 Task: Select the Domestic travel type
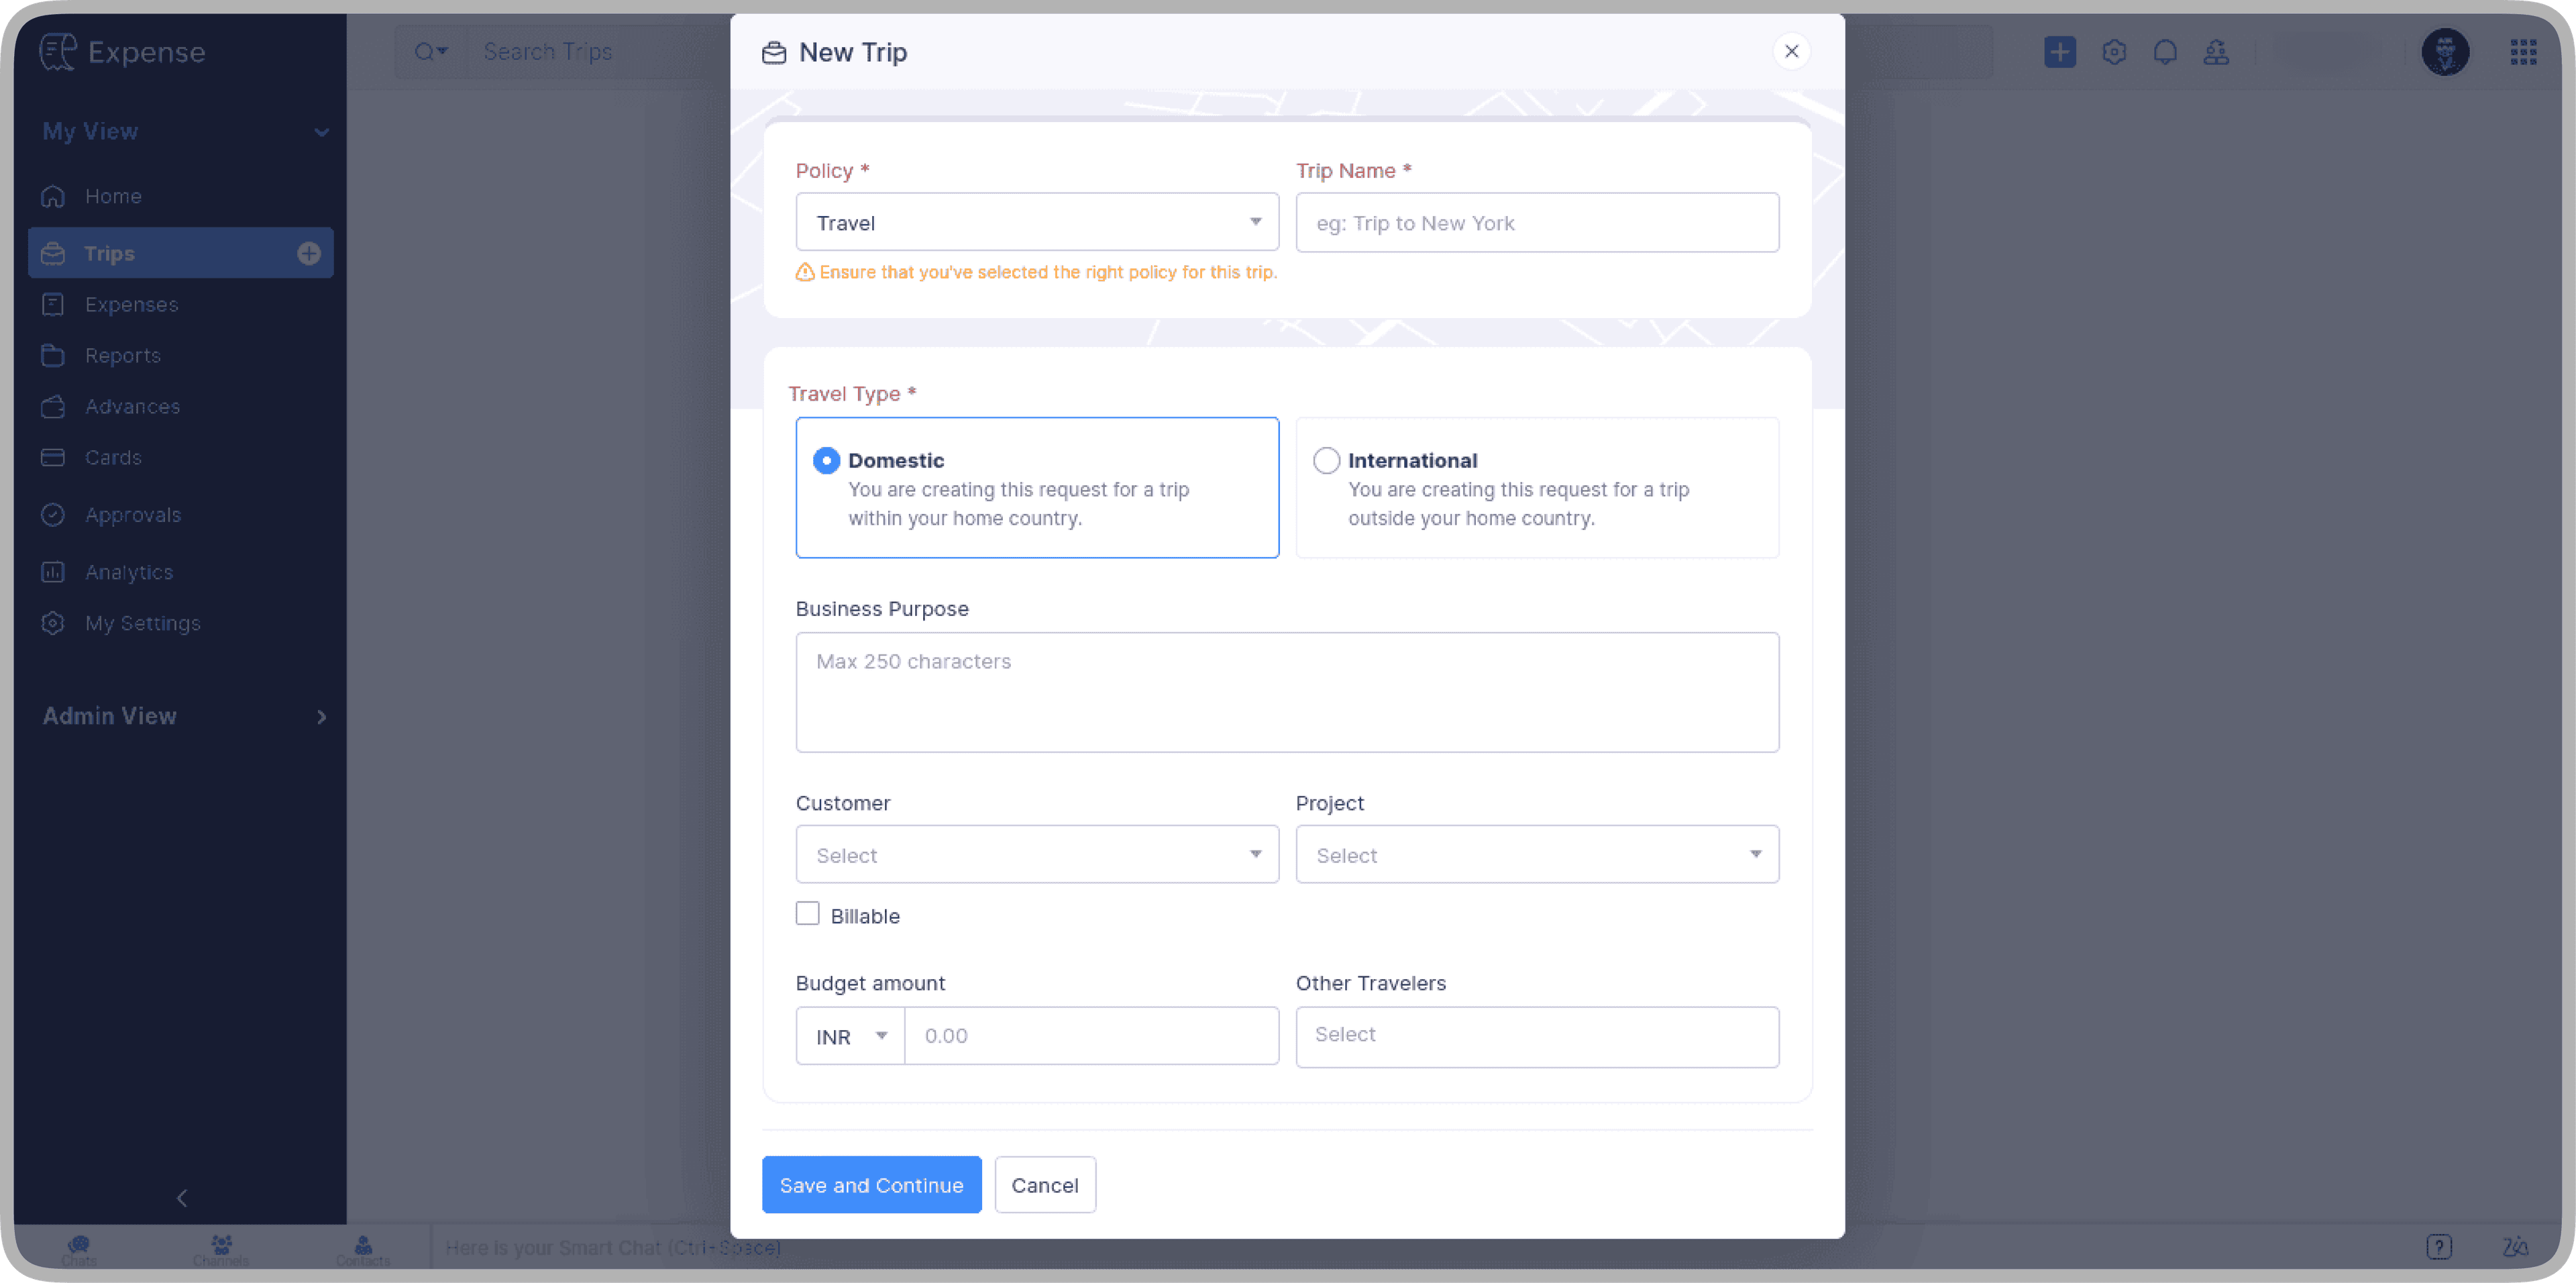pos(1037,487)
